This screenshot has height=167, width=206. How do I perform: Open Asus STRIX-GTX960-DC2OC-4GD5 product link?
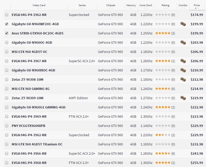pos(38,33)
